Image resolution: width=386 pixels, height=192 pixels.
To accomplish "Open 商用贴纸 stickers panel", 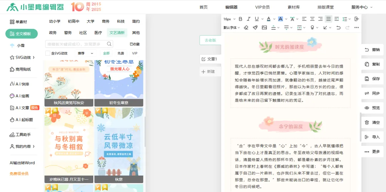I will [20, 69].
